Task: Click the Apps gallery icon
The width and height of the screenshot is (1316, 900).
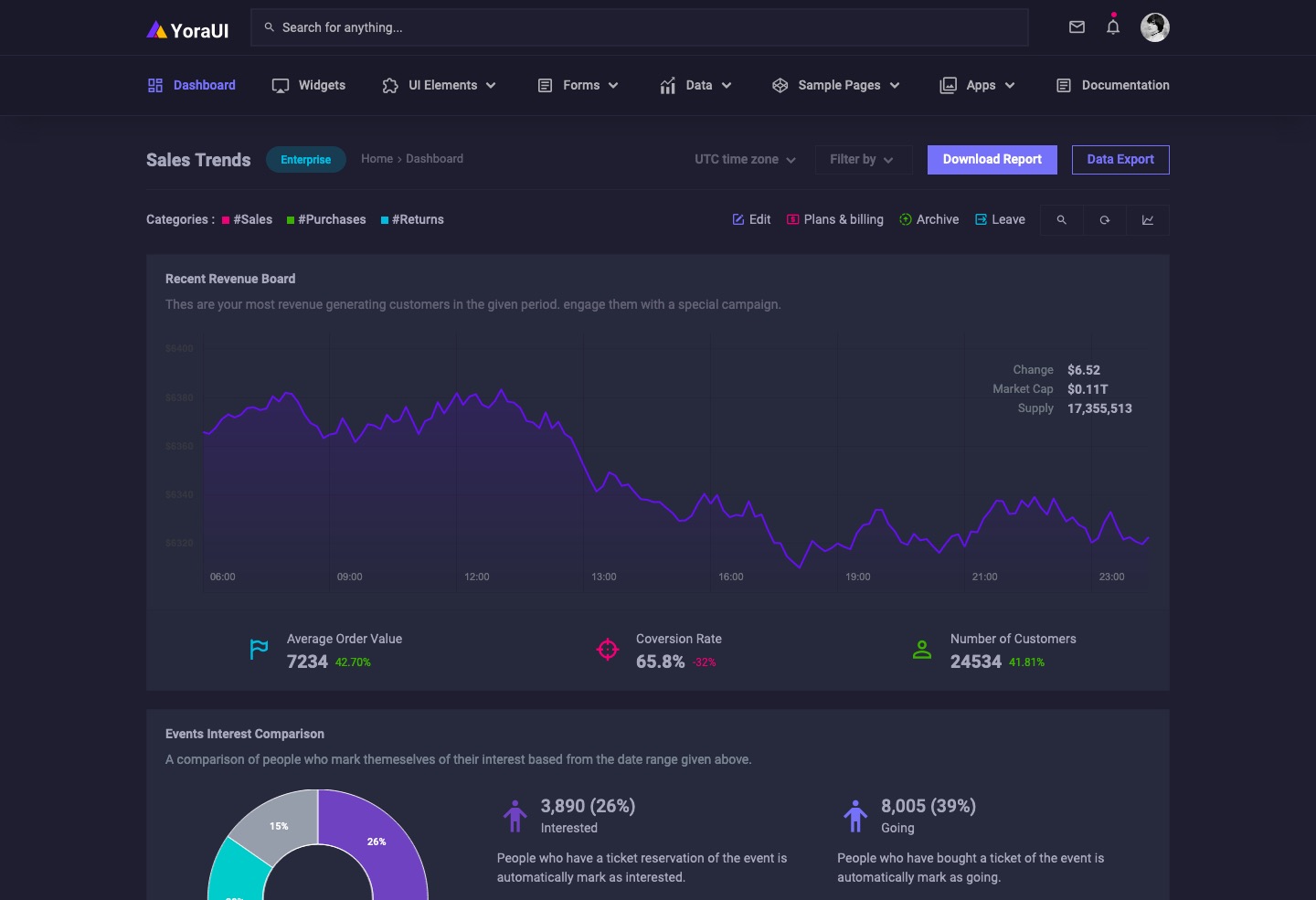Action: click(949, 85)
